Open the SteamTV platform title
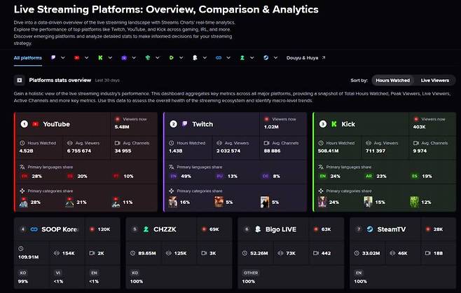This screenshot has width=461, height=293. tap(392, 229)
